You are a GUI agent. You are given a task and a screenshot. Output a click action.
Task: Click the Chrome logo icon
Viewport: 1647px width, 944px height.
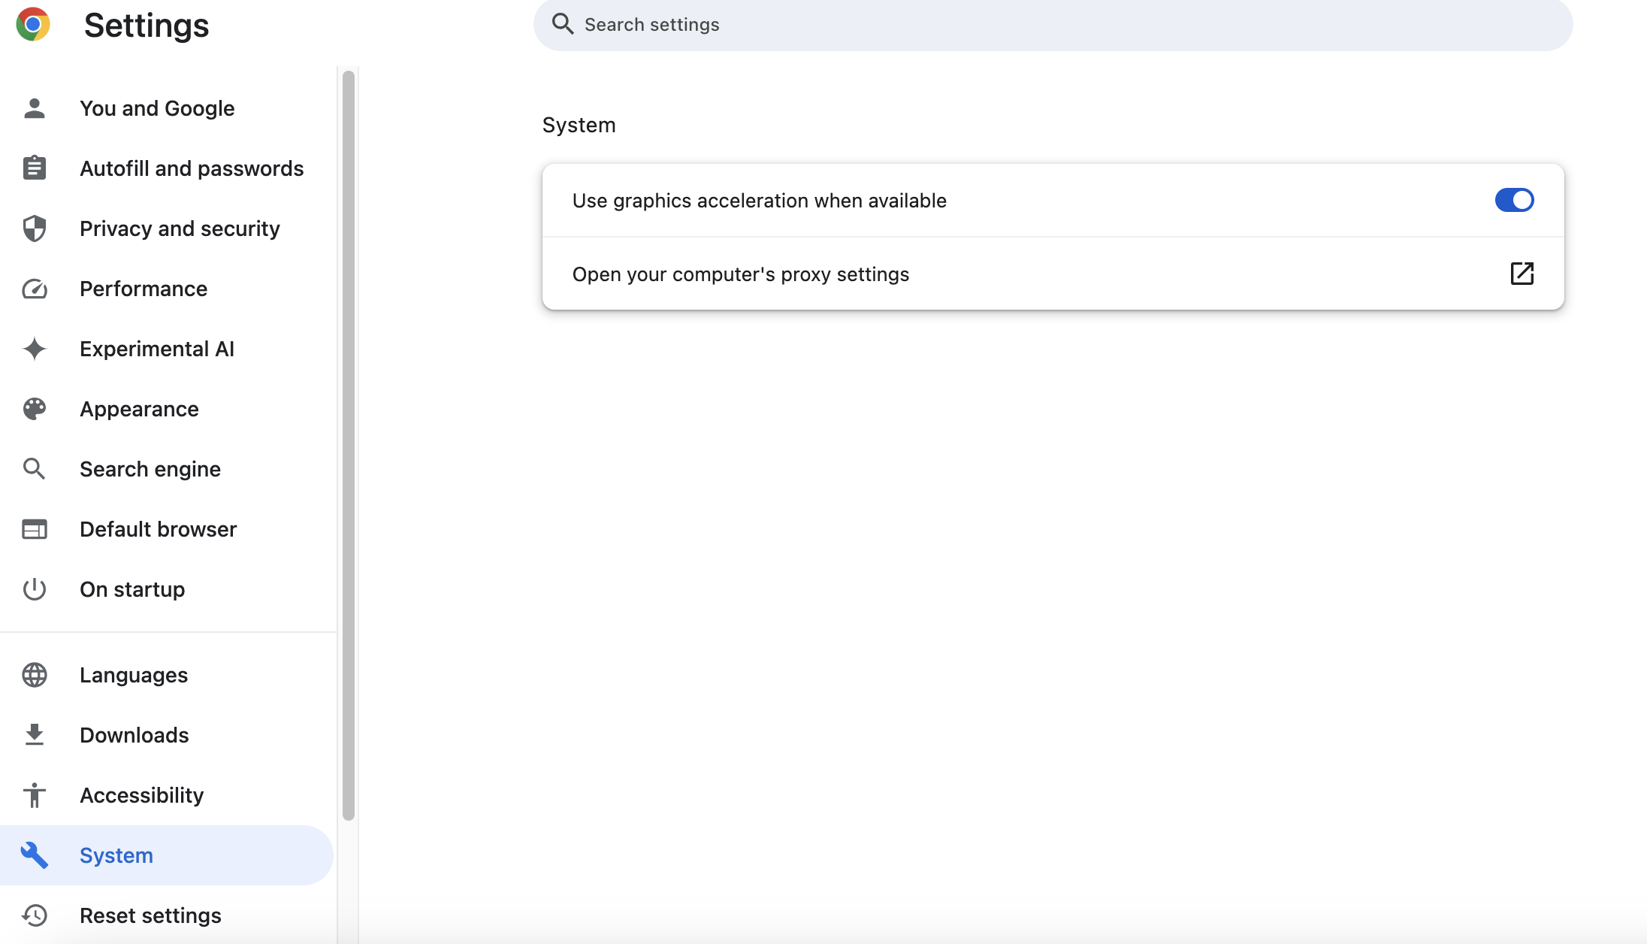[33, 25]
